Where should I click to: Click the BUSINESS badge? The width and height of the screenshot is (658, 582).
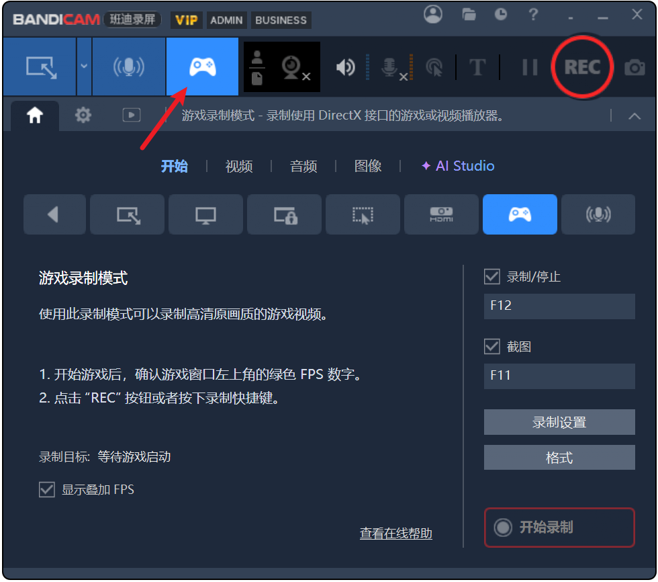coord(281,20)
